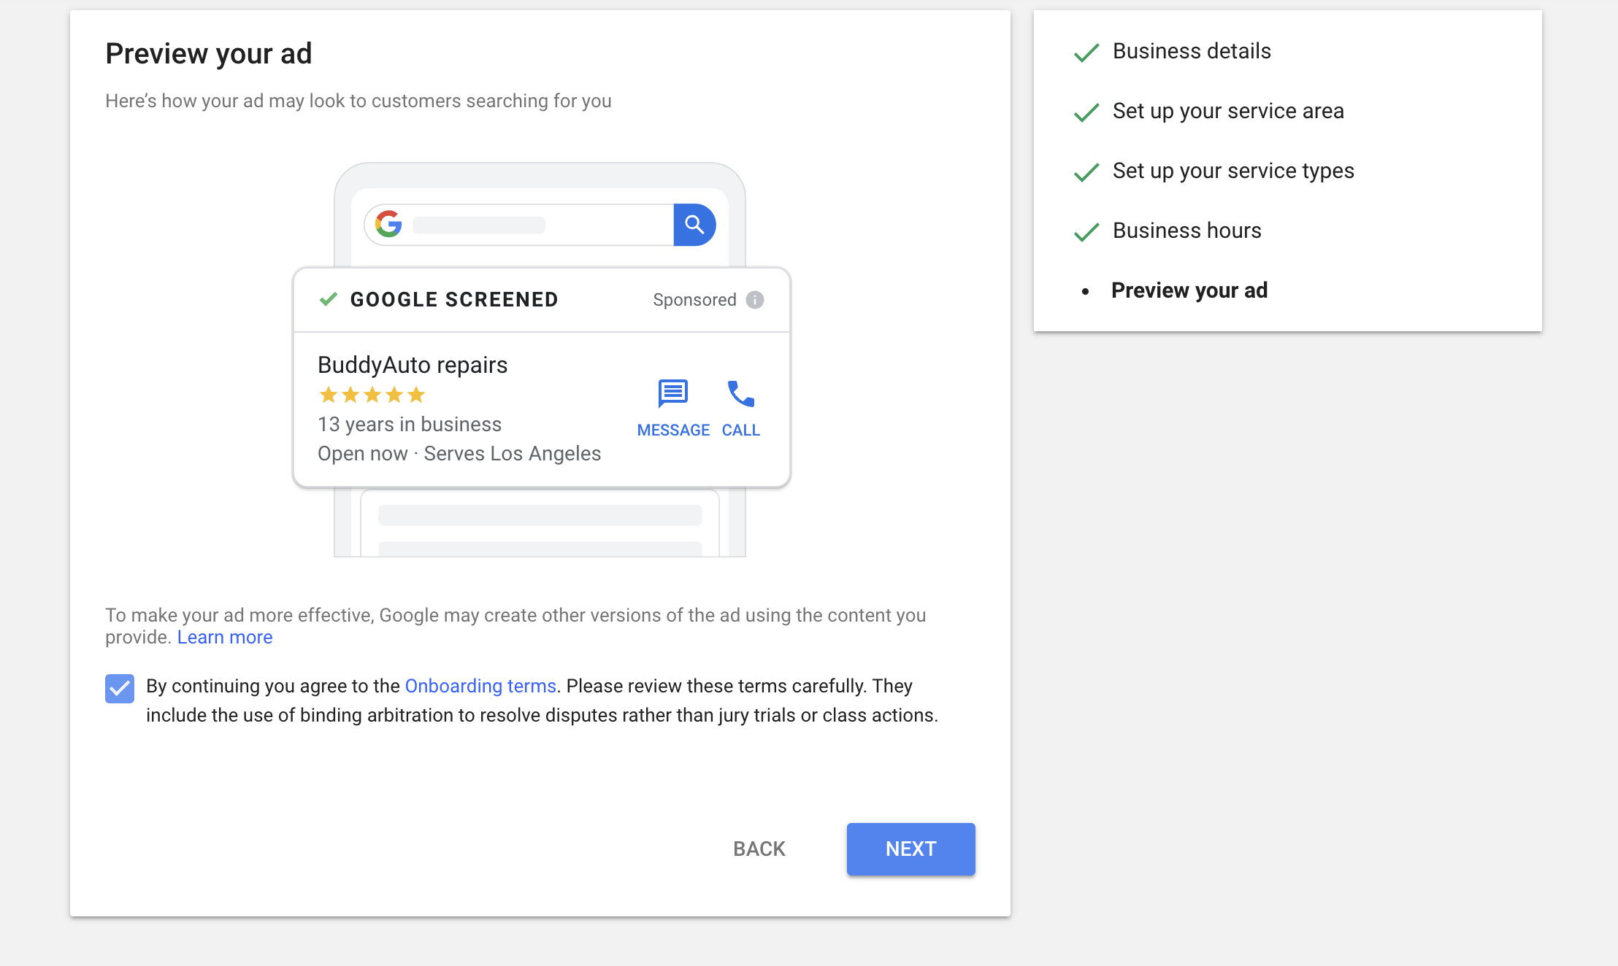Screen dimensions: 1618x966
Task: Click the Business details checkmark icon
Action: 1086,53
